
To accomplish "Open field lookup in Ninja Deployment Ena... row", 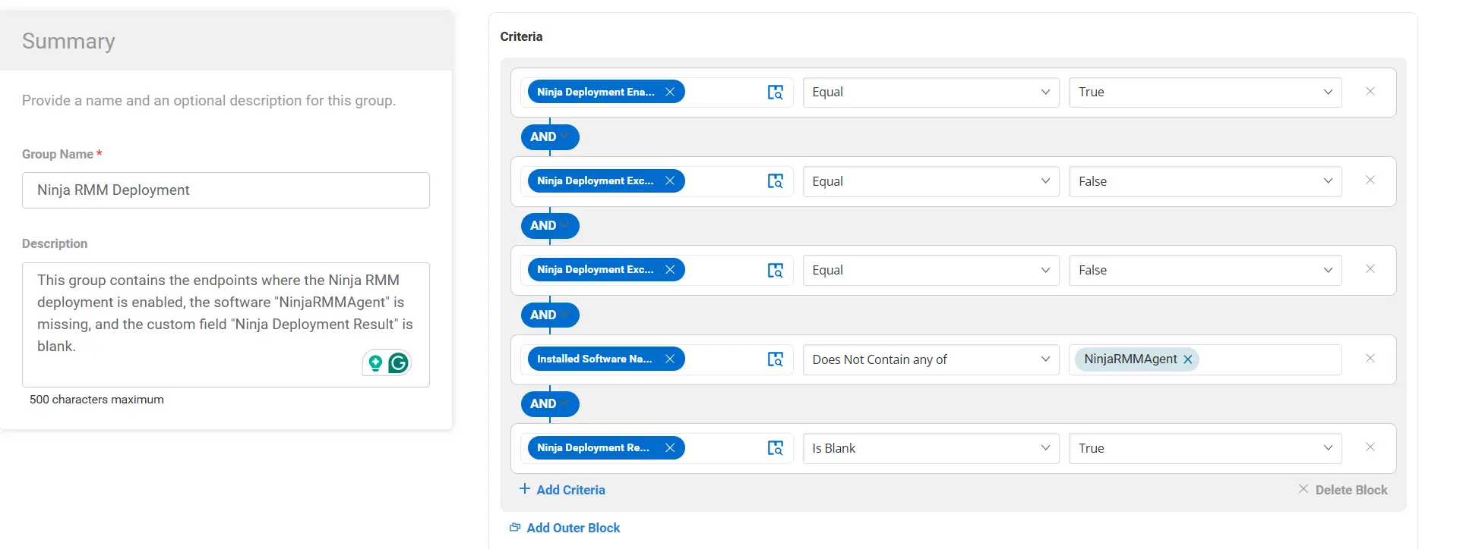I will (x=775, y=92).
